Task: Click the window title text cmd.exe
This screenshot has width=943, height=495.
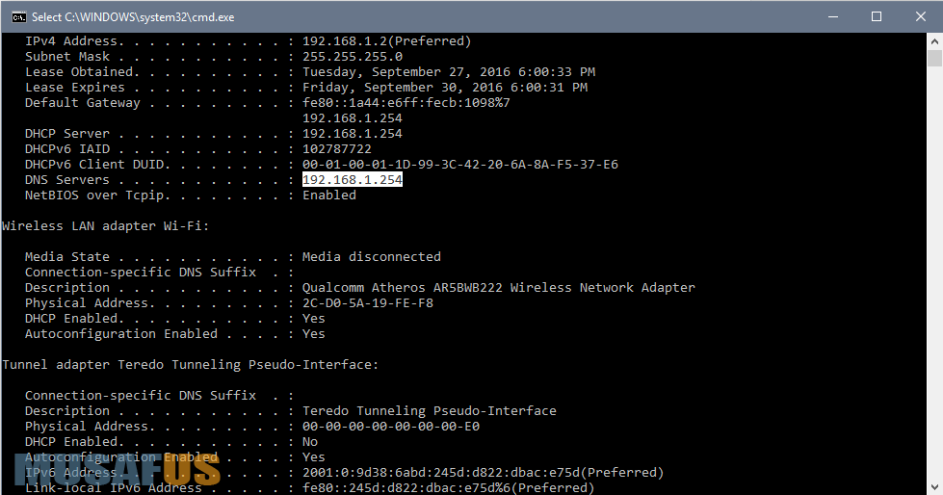Action: tap(132, 16)
